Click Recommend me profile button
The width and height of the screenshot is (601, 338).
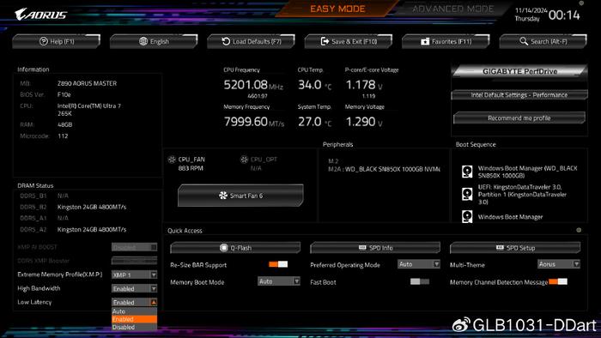(x=519, y=118)
